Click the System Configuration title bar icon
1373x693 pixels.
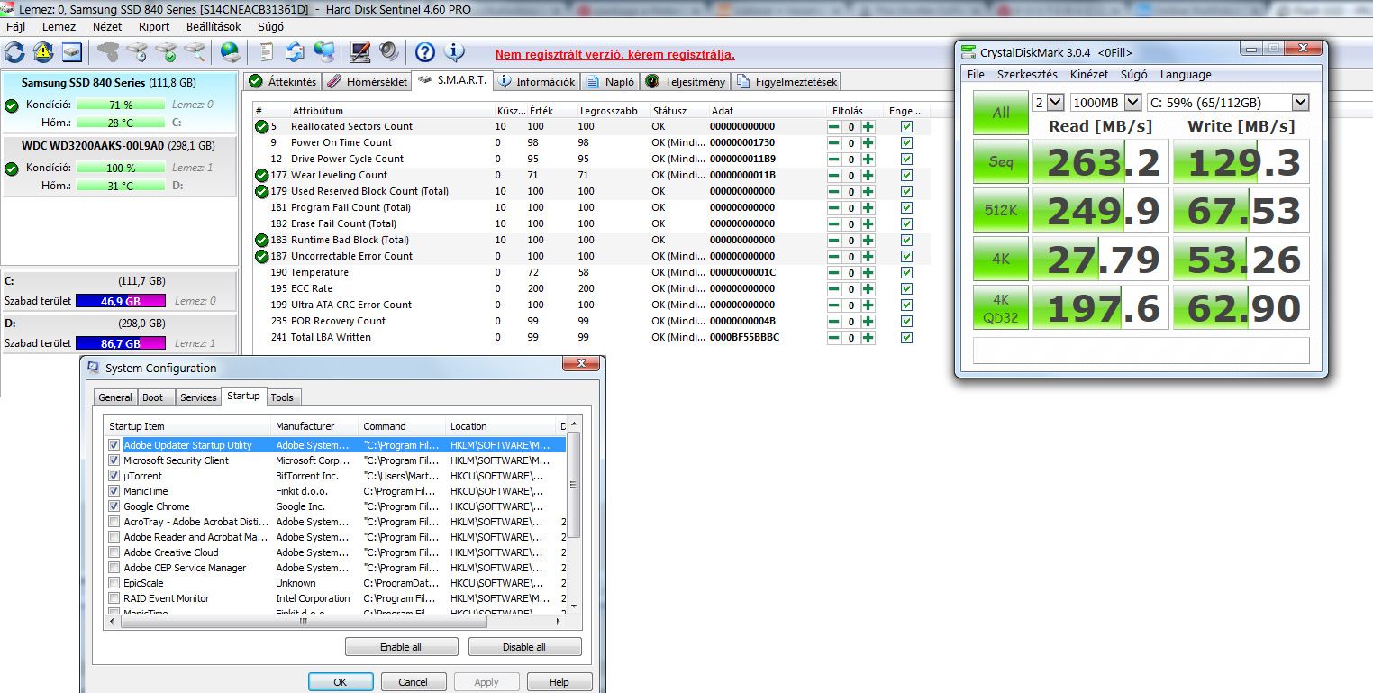[x=93, y=368]
